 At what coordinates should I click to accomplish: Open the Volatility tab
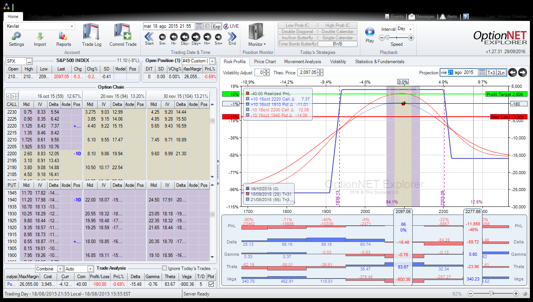point(338,62)
